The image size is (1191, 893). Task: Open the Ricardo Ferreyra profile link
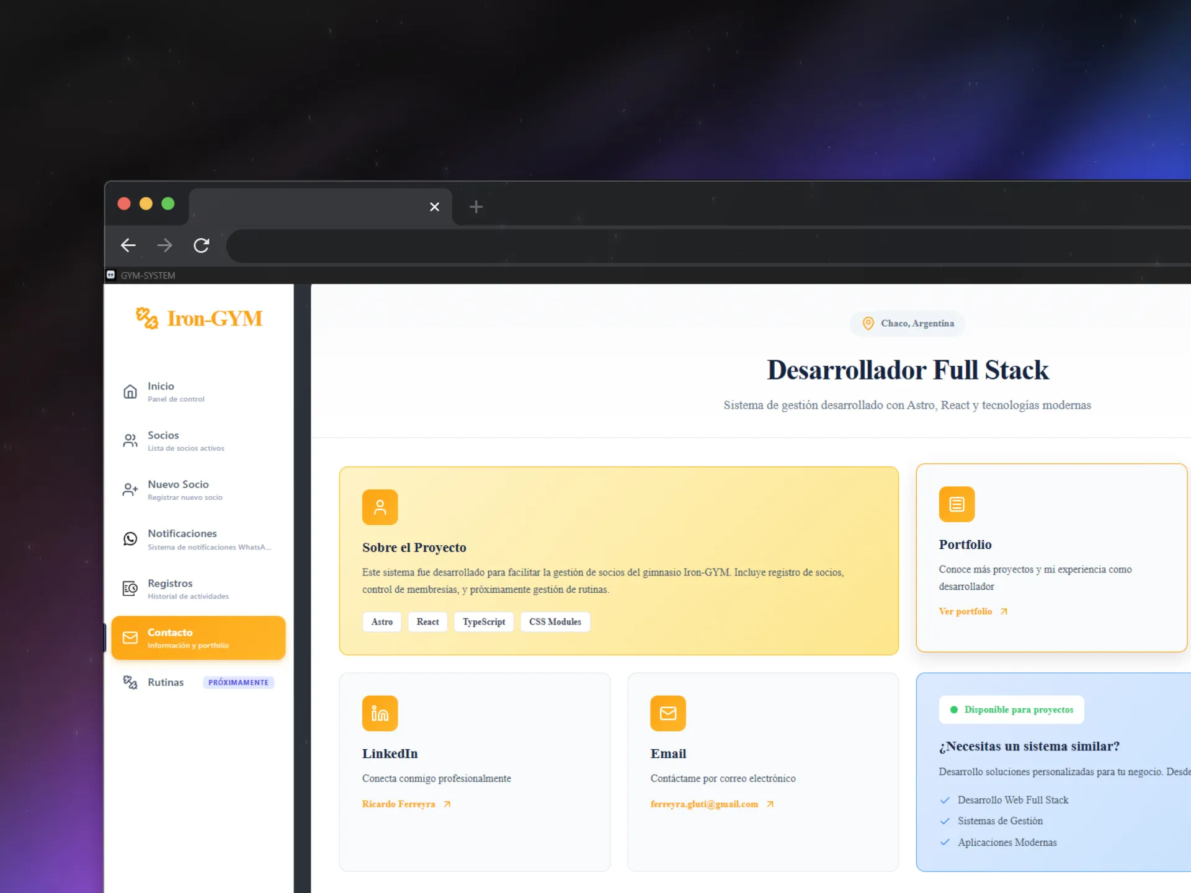(x=399, y=804)
